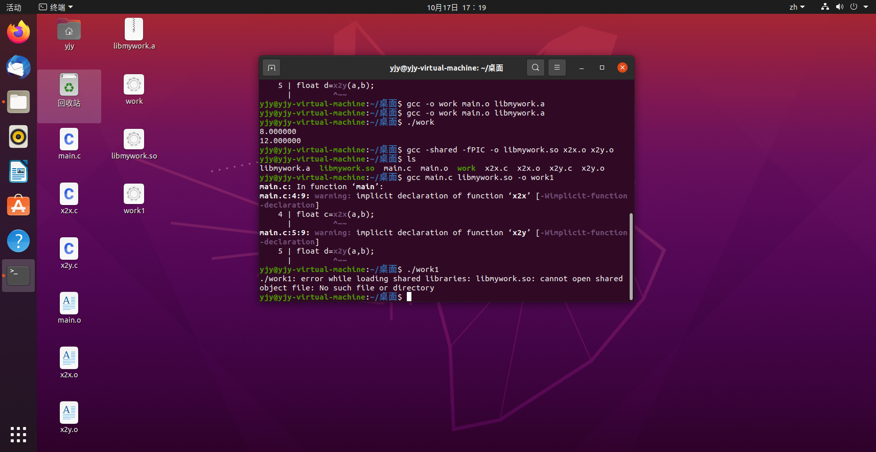Image resolution: width=876 pixels, height=452 pixels.
Task: Open the power icon in top bar
Action: [854, 7]
